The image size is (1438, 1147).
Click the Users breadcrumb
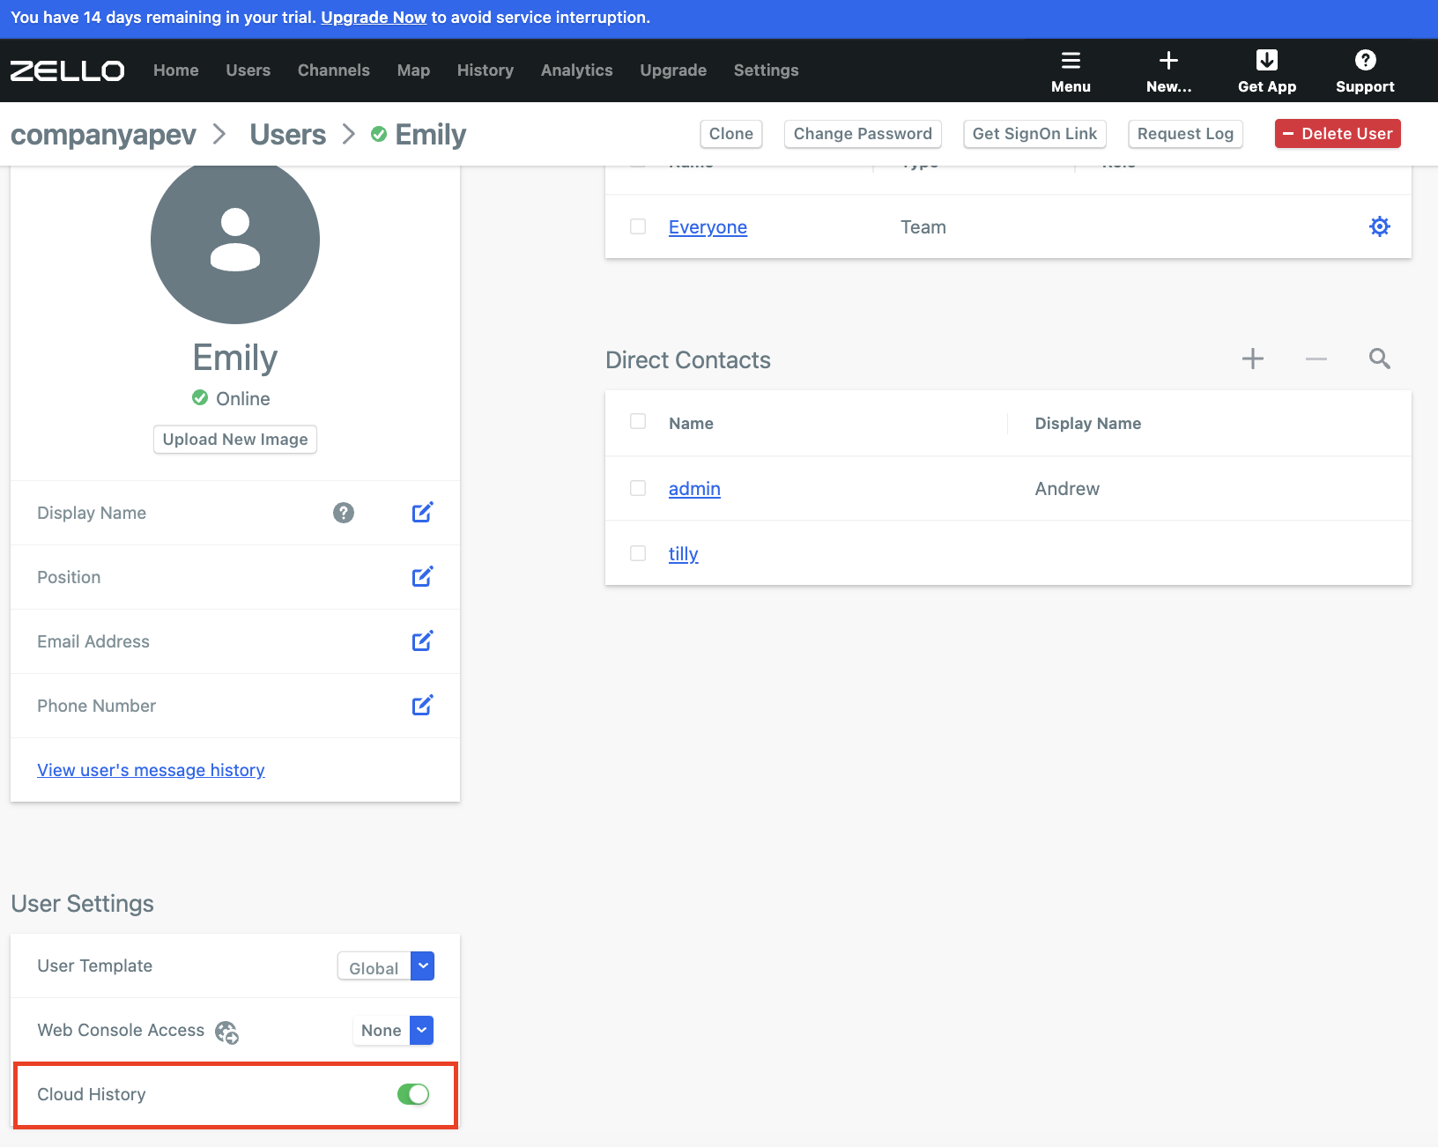[288, 135]
